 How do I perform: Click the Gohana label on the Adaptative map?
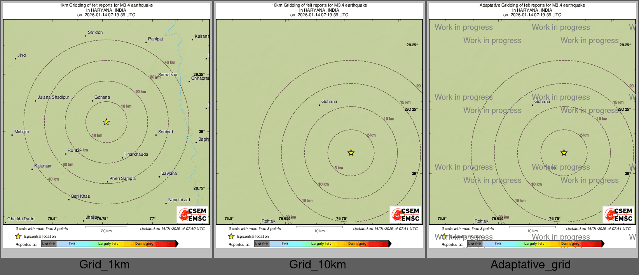pyautogui.click(x=542, y=101)
